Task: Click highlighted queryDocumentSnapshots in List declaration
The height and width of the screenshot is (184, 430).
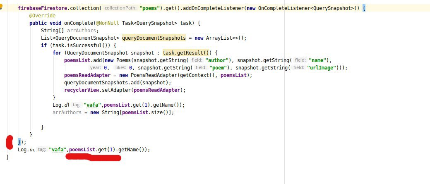Action: [x=154, y=38]
